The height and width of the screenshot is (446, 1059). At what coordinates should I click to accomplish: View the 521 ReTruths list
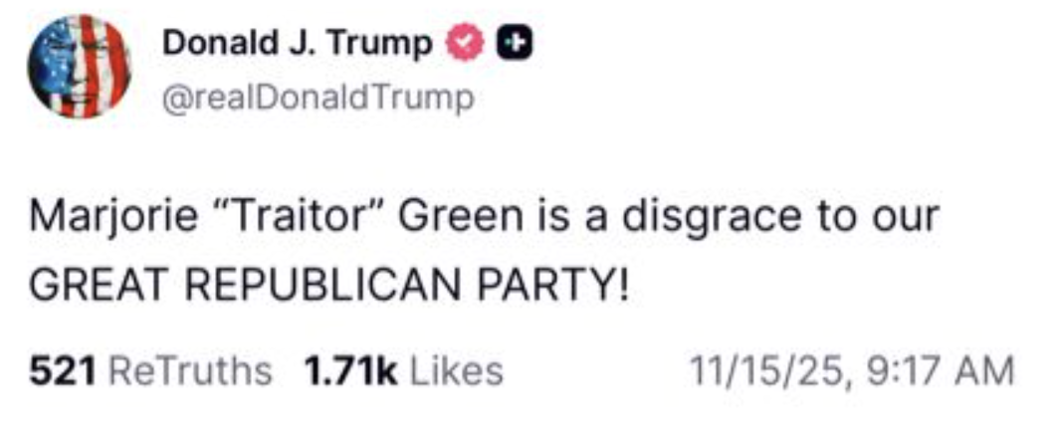click(x=150, y=371)
